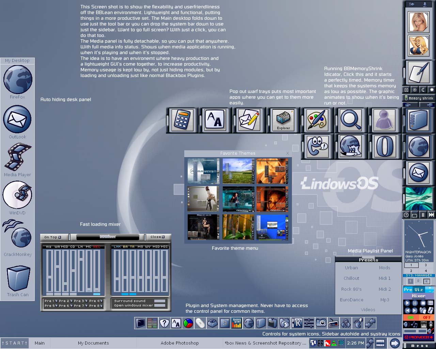The width and height of the screenshot is (436, 349).
Task: Expand the sidebar Menu at bottom right
Action: (x=419, y=345)
